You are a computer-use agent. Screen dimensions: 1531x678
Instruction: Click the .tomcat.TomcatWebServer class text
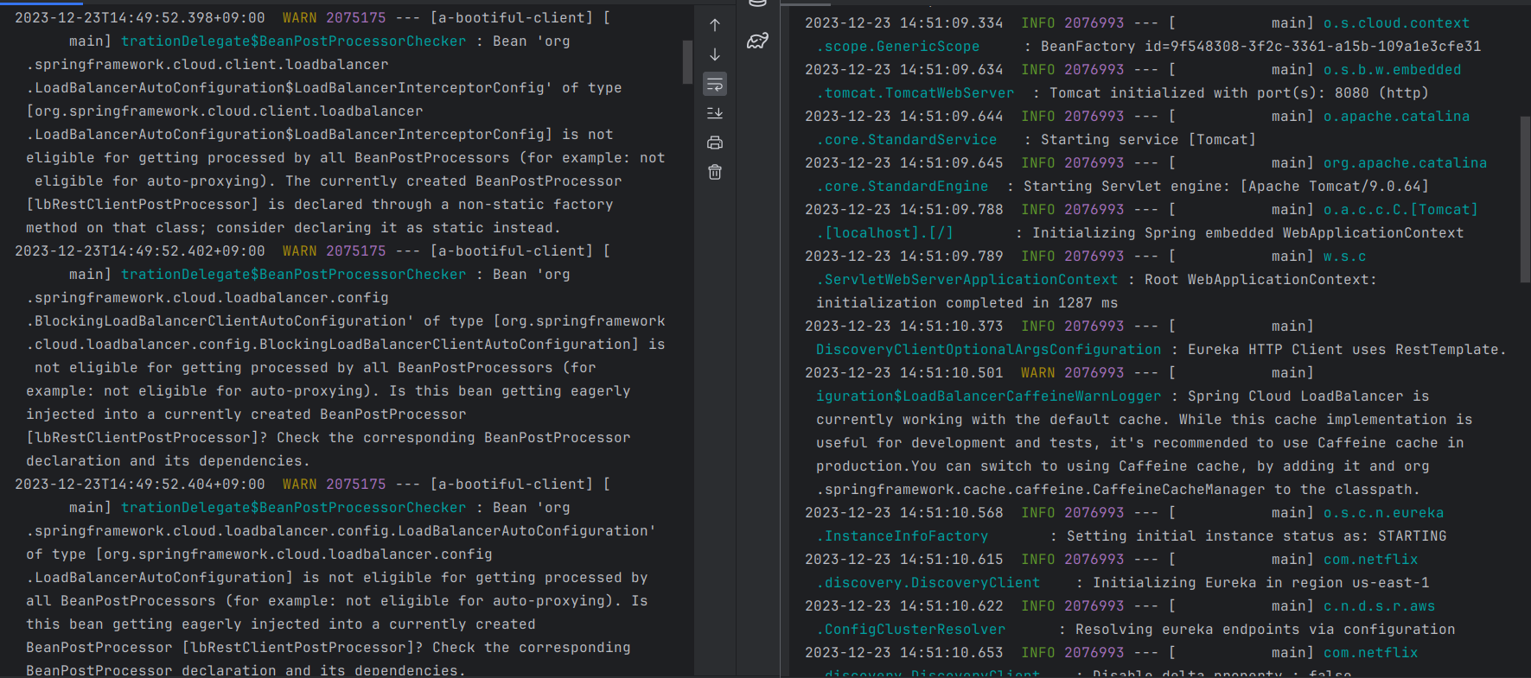pyautogui.click(x=915, y=92)
